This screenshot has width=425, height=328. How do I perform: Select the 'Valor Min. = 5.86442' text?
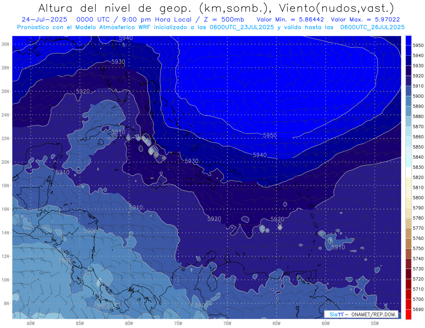[x=291, y=19]
